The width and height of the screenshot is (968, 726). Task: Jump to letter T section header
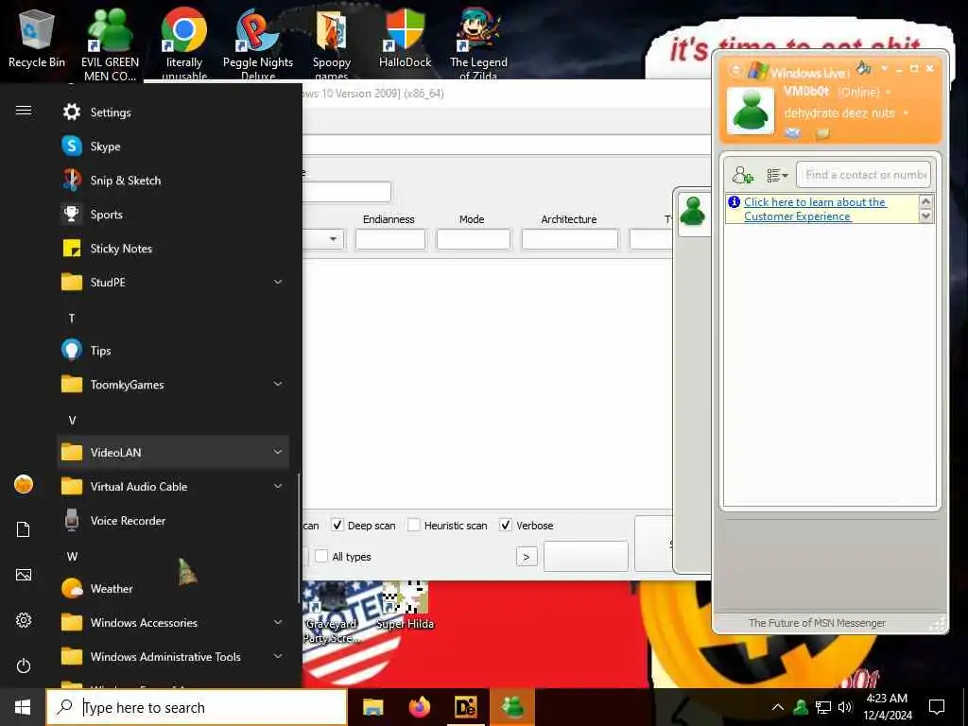72,318
